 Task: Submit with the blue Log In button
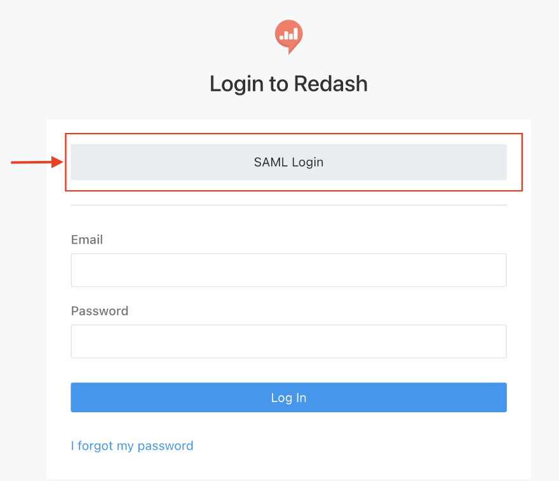[x=288, y=398]
